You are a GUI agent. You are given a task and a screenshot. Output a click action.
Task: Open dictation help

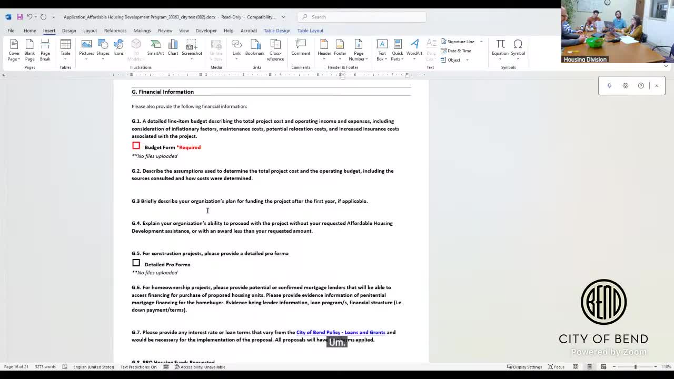641,86
